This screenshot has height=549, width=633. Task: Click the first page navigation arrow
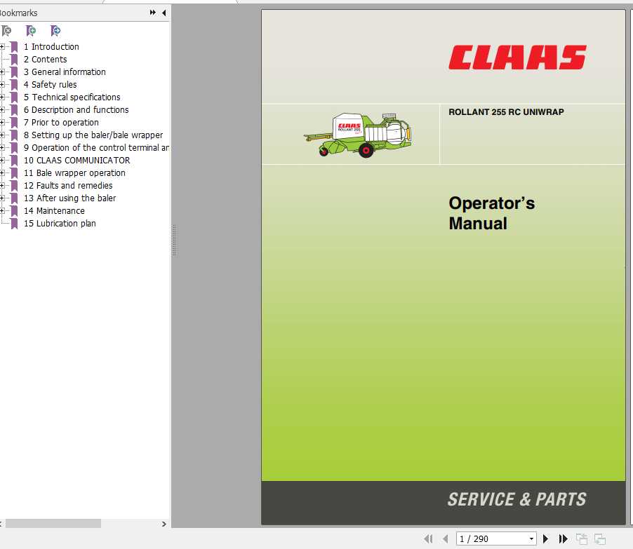(x=429, y=538)
